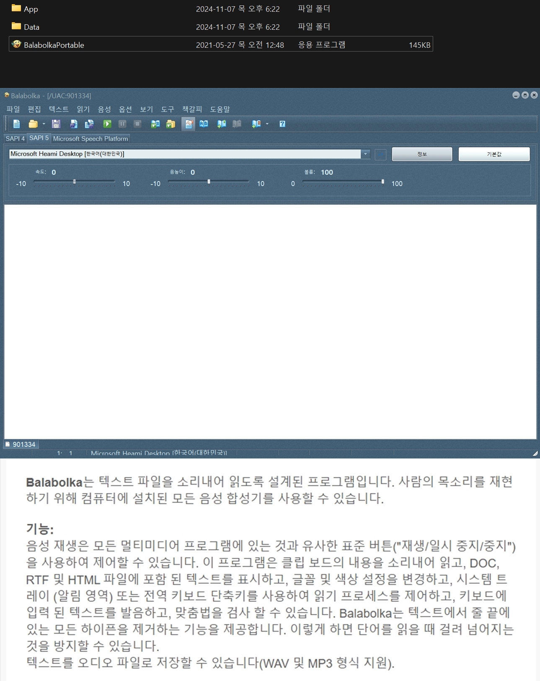The height and width of the screenshot is (681, 540).
Task: Click the small square button beside voice list
Action: coord(380,154)
